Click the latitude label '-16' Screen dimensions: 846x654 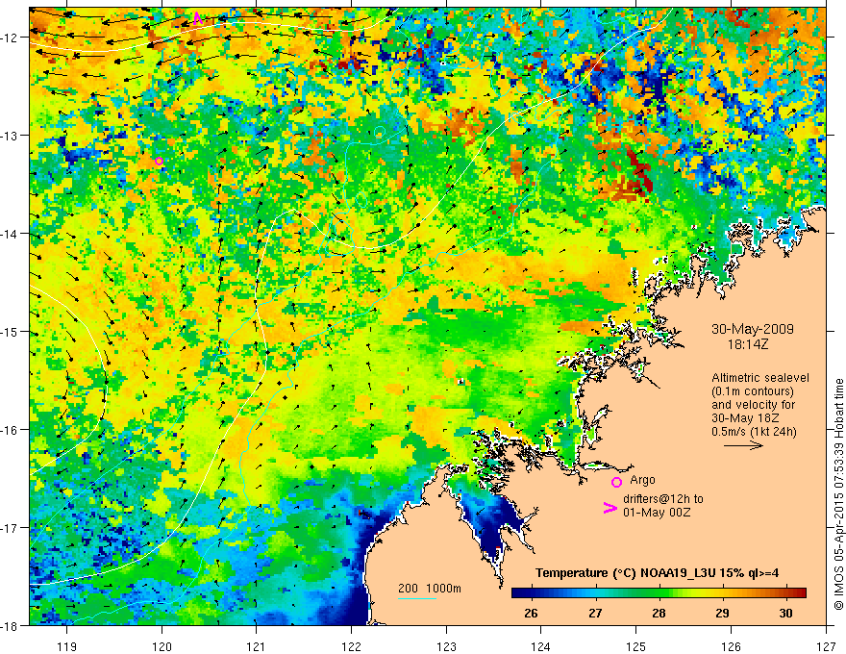(11, 430)
